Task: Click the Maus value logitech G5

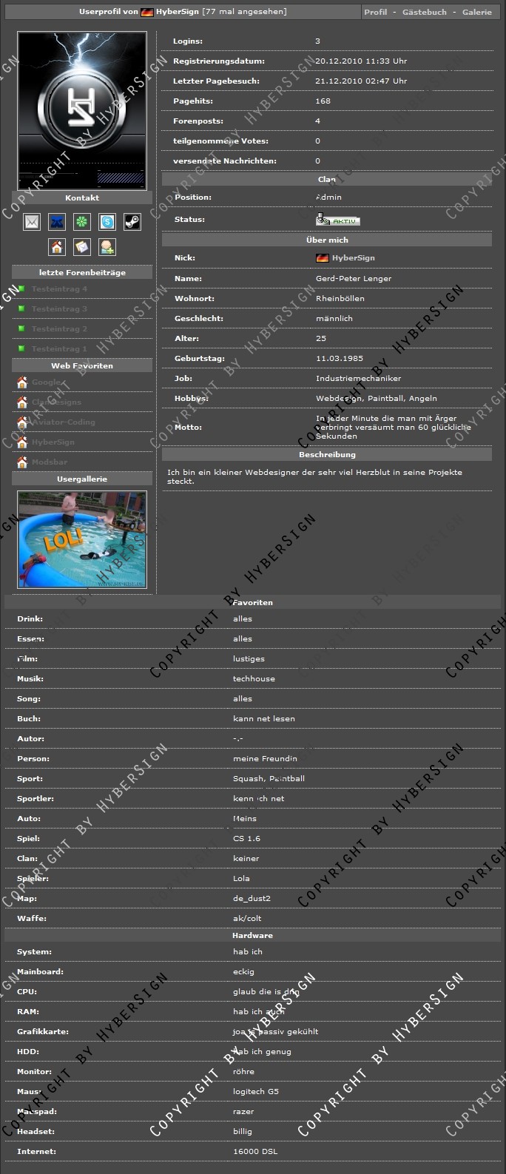Action: point(256,1091)
